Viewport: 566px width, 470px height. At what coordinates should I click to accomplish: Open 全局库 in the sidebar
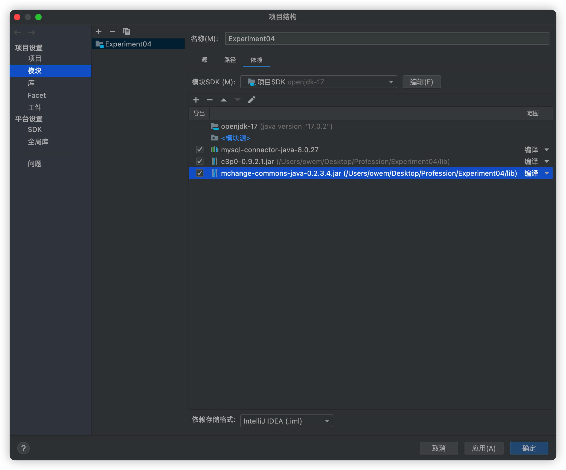click(38, 142)
